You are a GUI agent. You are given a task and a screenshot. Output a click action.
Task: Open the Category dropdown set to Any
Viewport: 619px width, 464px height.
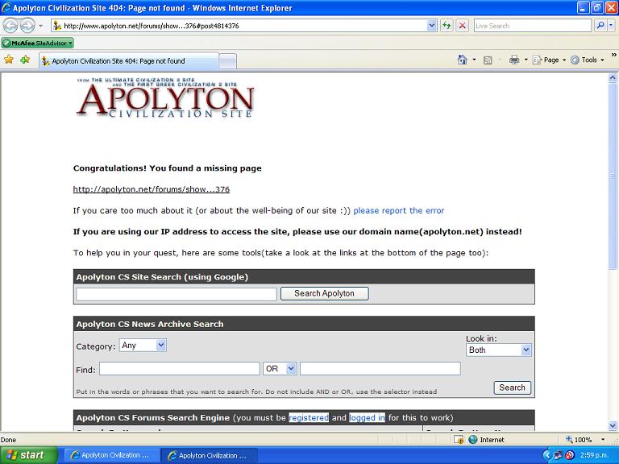143,345
